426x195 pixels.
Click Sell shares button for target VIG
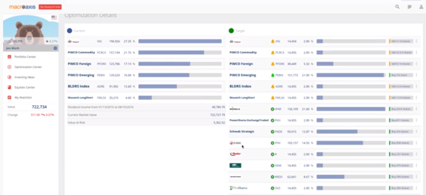pyautogui.click(x=401, y=41)
